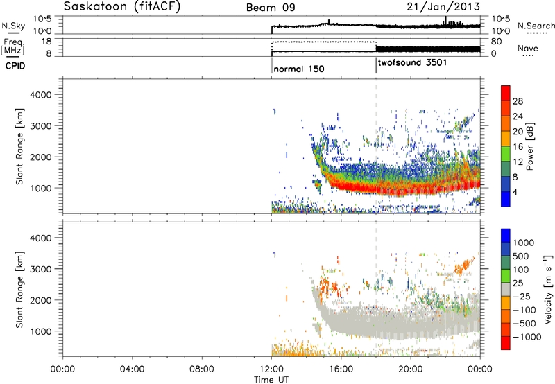Click '-1000' value on Velocity colorbar
The height and width of the screenshot is (384, 555).
tap(527, 337)
